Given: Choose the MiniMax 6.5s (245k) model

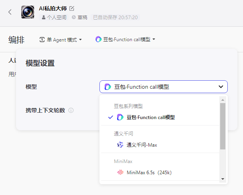Looking at the screenshot, I should point(160,172).
